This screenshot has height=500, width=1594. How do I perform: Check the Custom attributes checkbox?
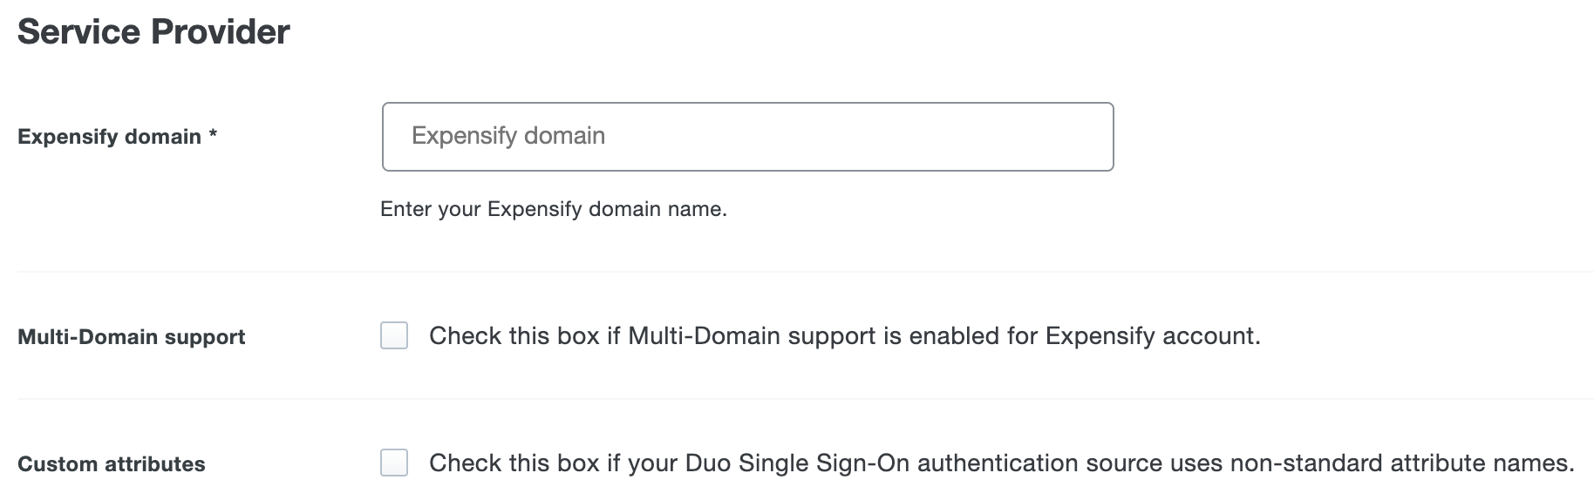394,463
